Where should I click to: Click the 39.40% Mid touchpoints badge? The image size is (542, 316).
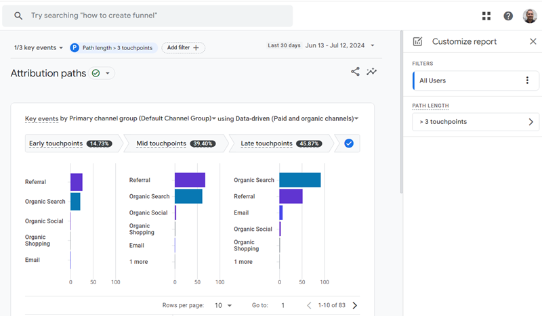pos(203,143)
